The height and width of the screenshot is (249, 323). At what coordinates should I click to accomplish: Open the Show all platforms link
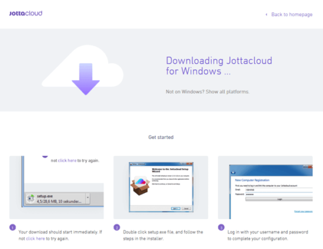[x=227, y=92]
